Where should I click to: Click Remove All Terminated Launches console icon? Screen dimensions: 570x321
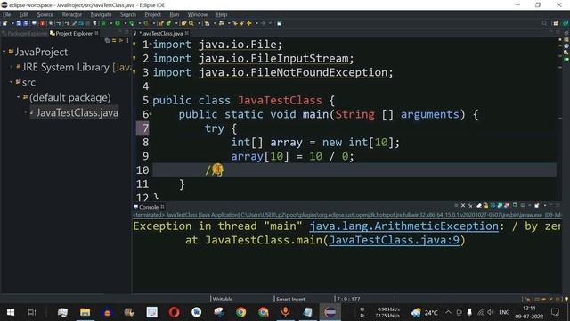[x=470, y=206]
